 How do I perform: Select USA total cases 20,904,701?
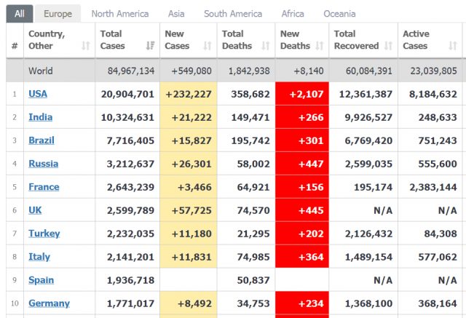pyautogui.click(x=127, y=94)
